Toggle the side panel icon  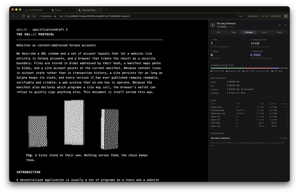[x=286, y=16]
